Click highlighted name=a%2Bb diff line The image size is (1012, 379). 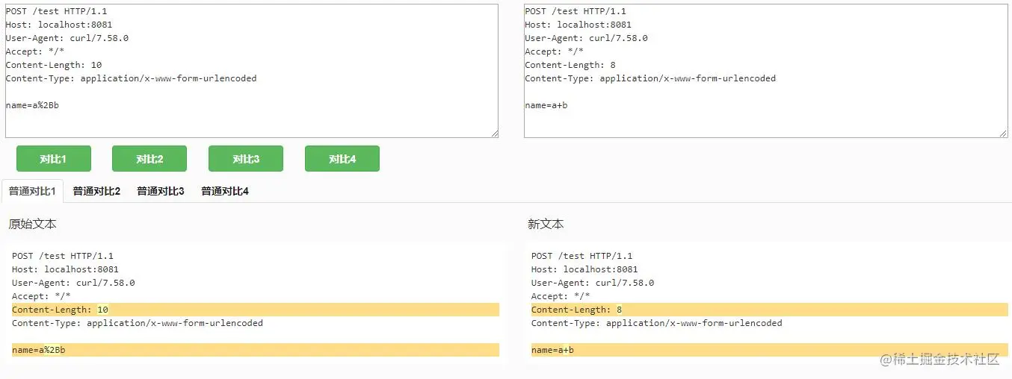pyautogui.click(x=255, y=350)
